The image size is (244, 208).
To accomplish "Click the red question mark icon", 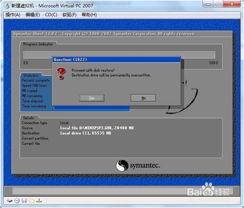I will click(61, 73).
